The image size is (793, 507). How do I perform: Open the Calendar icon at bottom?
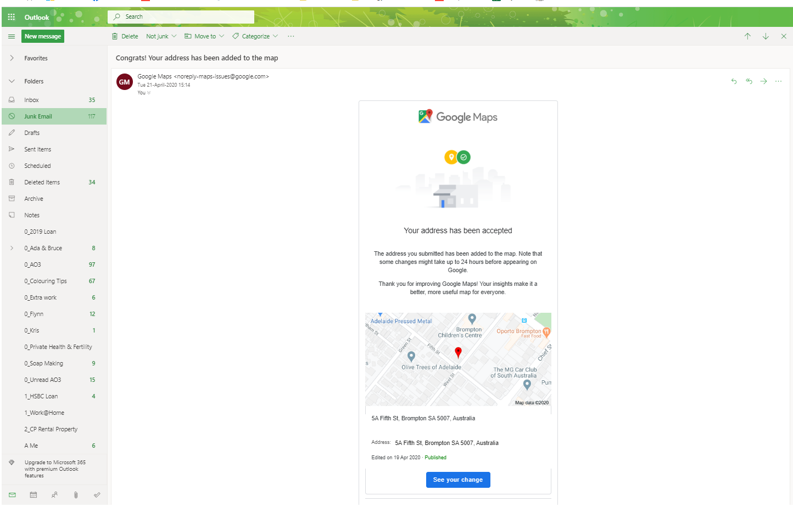[33, 495]
